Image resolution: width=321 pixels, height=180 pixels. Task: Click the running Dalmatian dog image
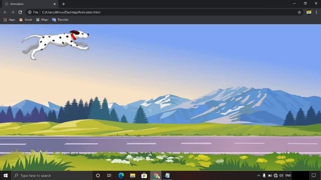[55, 44]
